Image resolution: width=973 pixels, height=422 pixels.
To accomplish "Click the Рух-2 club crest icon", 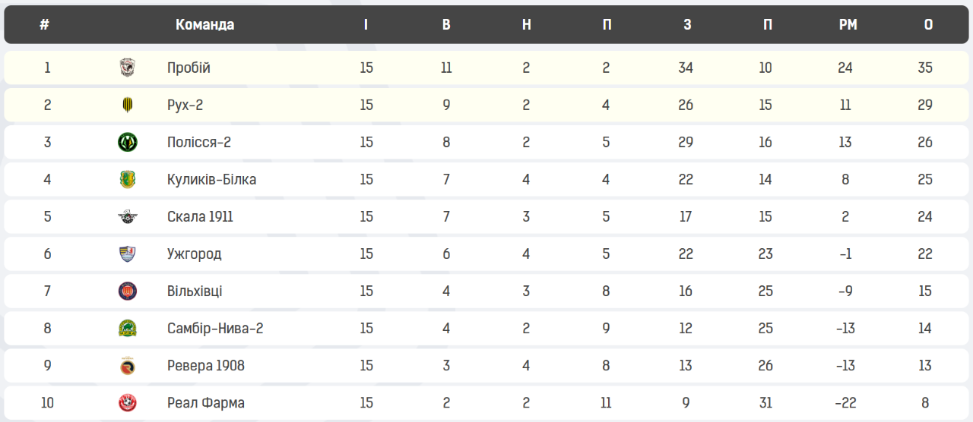I will click(128, 105).
